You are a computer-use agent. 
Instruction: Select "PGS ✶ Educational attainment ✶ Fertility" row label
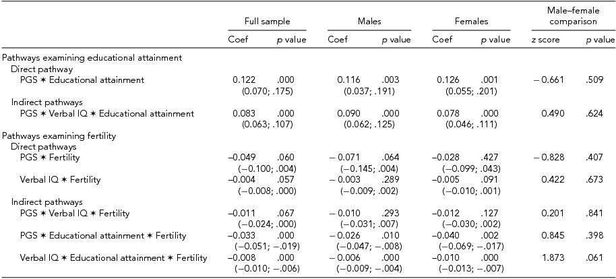102,235
